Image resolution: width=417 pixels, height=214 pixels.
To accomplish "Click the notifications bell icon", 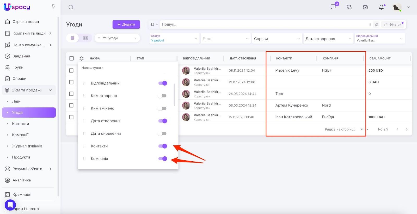I will click(x=381, y=7).
